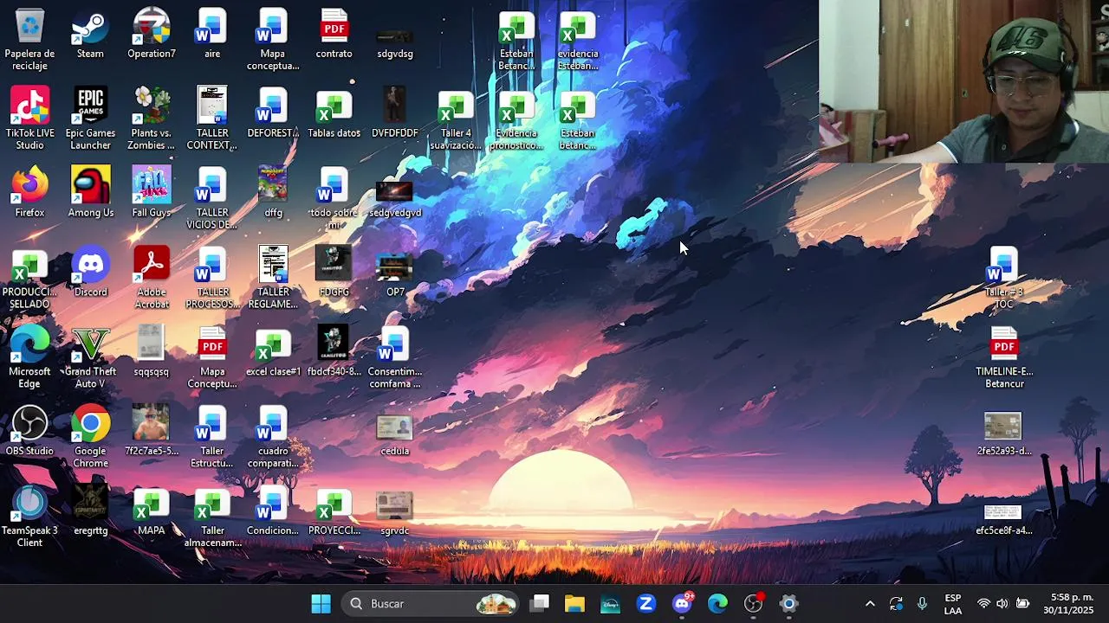Viewport: 1109px width, 623px height.
Task: Launch Steam from the desktop
Action: pyautogui.click(x=90, y=35)
